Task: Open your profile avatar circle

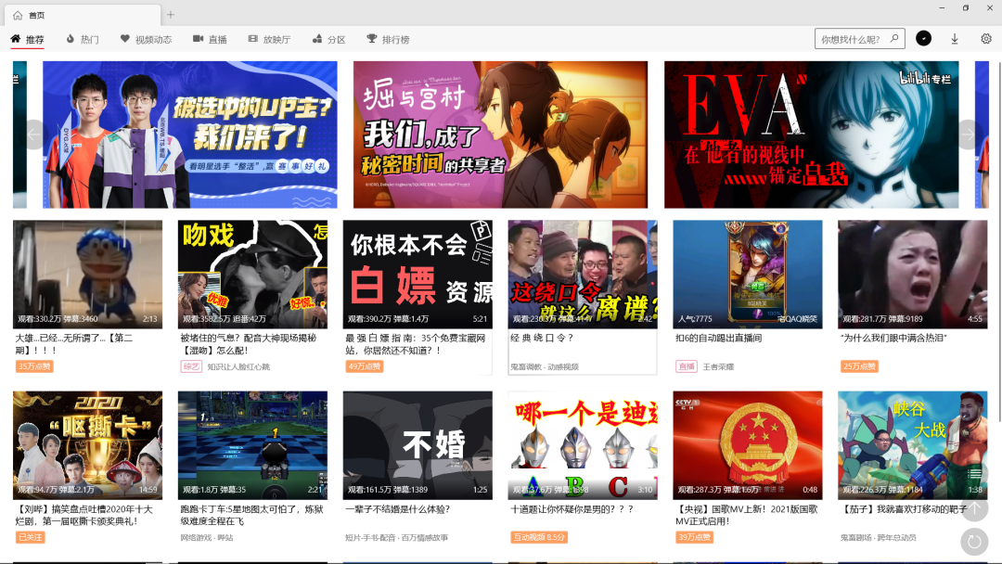Action: pos(922,39)
